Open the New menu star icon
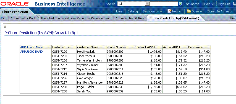Image resolution: width=236 pixels, height=104 pixels. pyautogui.click(x=170, y=11)
